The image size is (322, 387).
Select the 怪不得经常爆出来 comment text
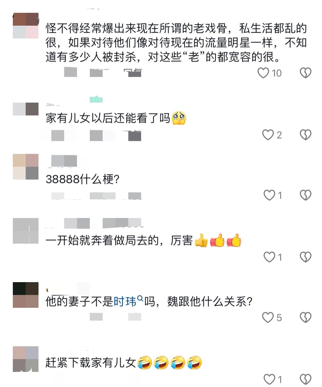pyautogui.click(x=176, y=43)
